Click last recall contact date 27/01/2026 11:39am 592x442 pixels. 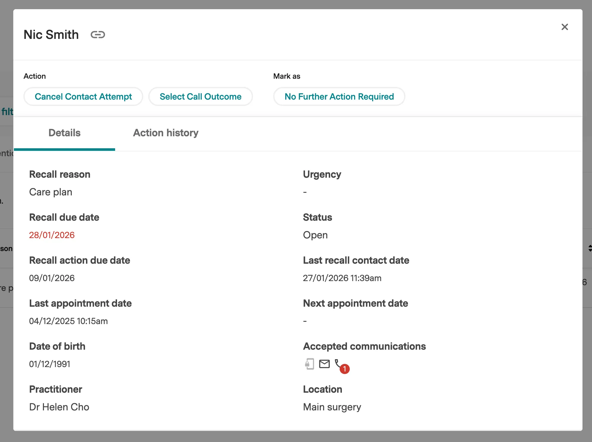[342, 278]
